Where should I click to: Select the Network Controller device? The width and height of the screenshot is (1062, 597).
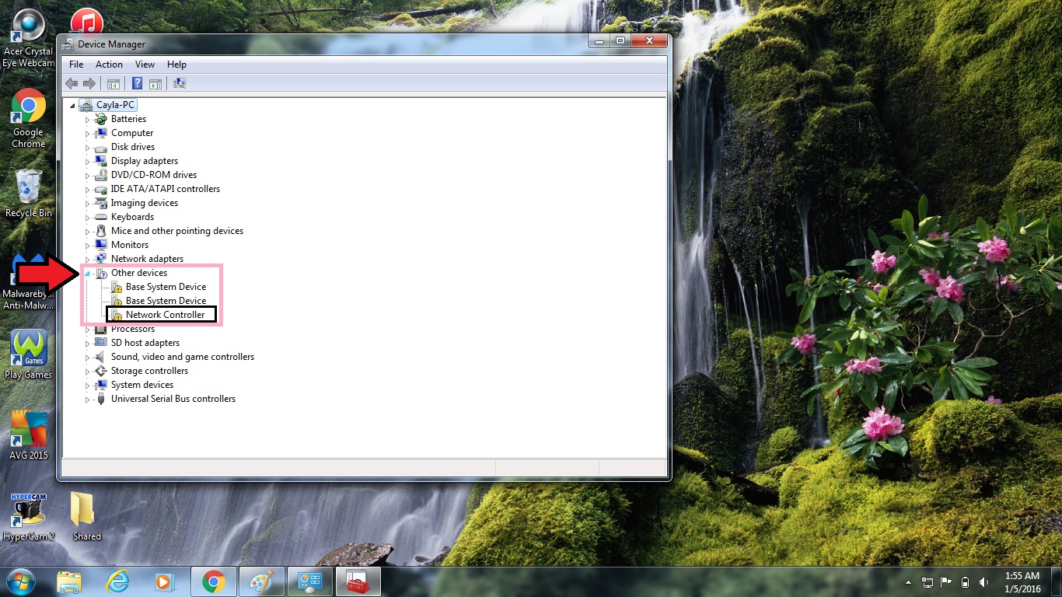(166, 315)
